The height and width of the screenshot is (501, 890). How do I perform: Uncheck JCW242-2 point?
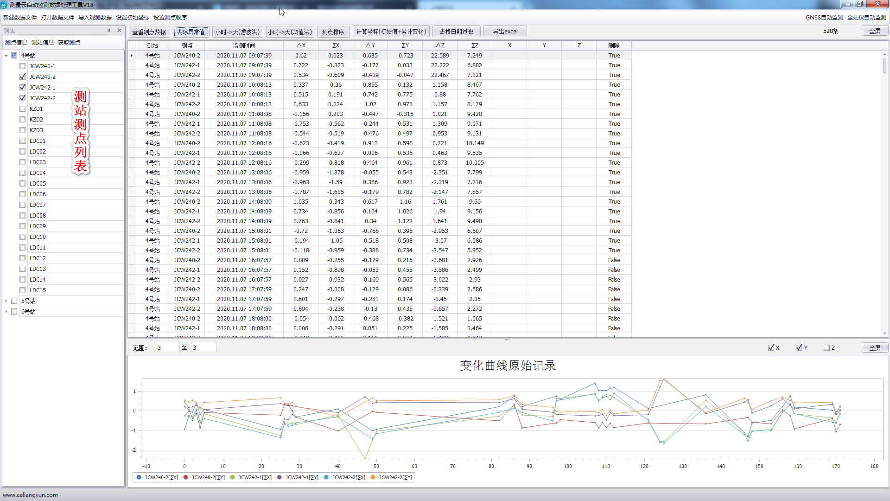22,98
